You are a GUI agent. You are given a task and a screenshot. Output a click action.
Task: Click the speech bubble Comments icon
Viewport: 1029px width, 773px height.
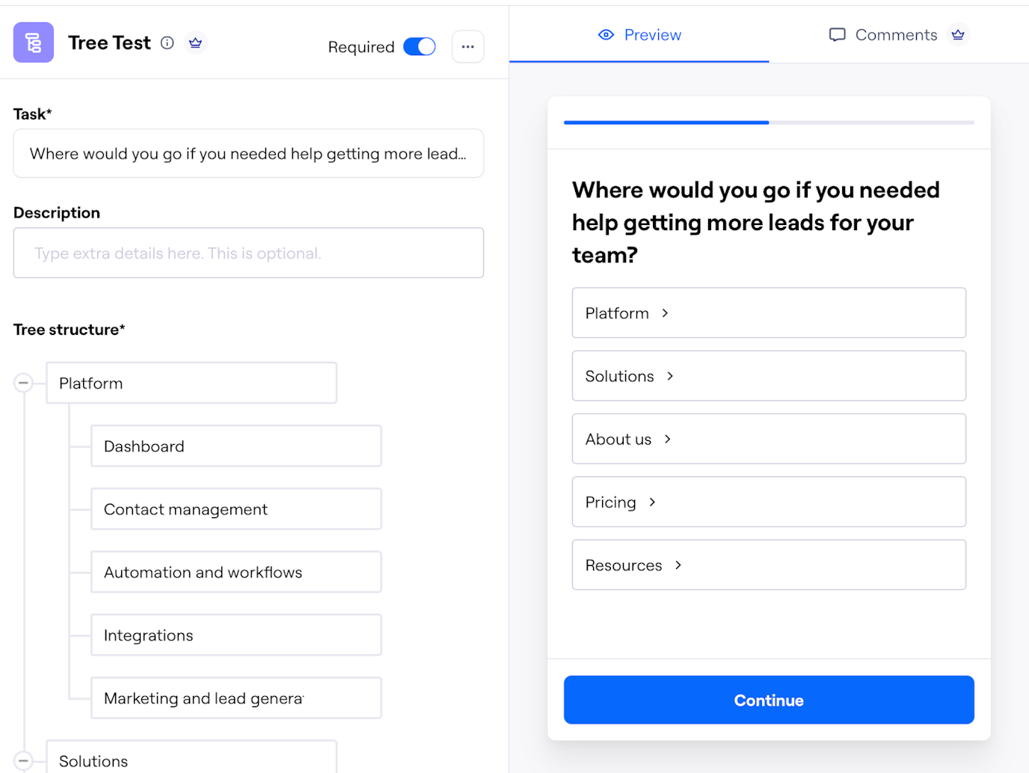click(x=837, y=34)
